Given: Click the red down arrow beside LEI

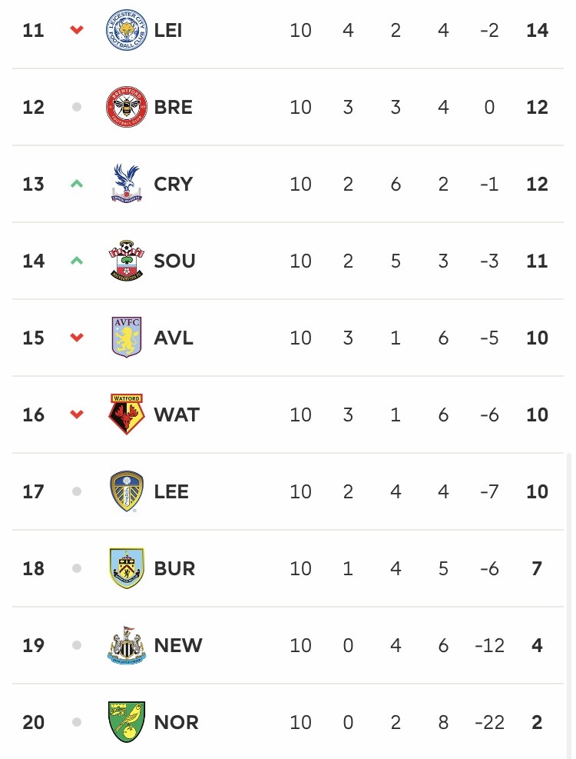Looking at the screenshot, I should (x=76, y=30).
